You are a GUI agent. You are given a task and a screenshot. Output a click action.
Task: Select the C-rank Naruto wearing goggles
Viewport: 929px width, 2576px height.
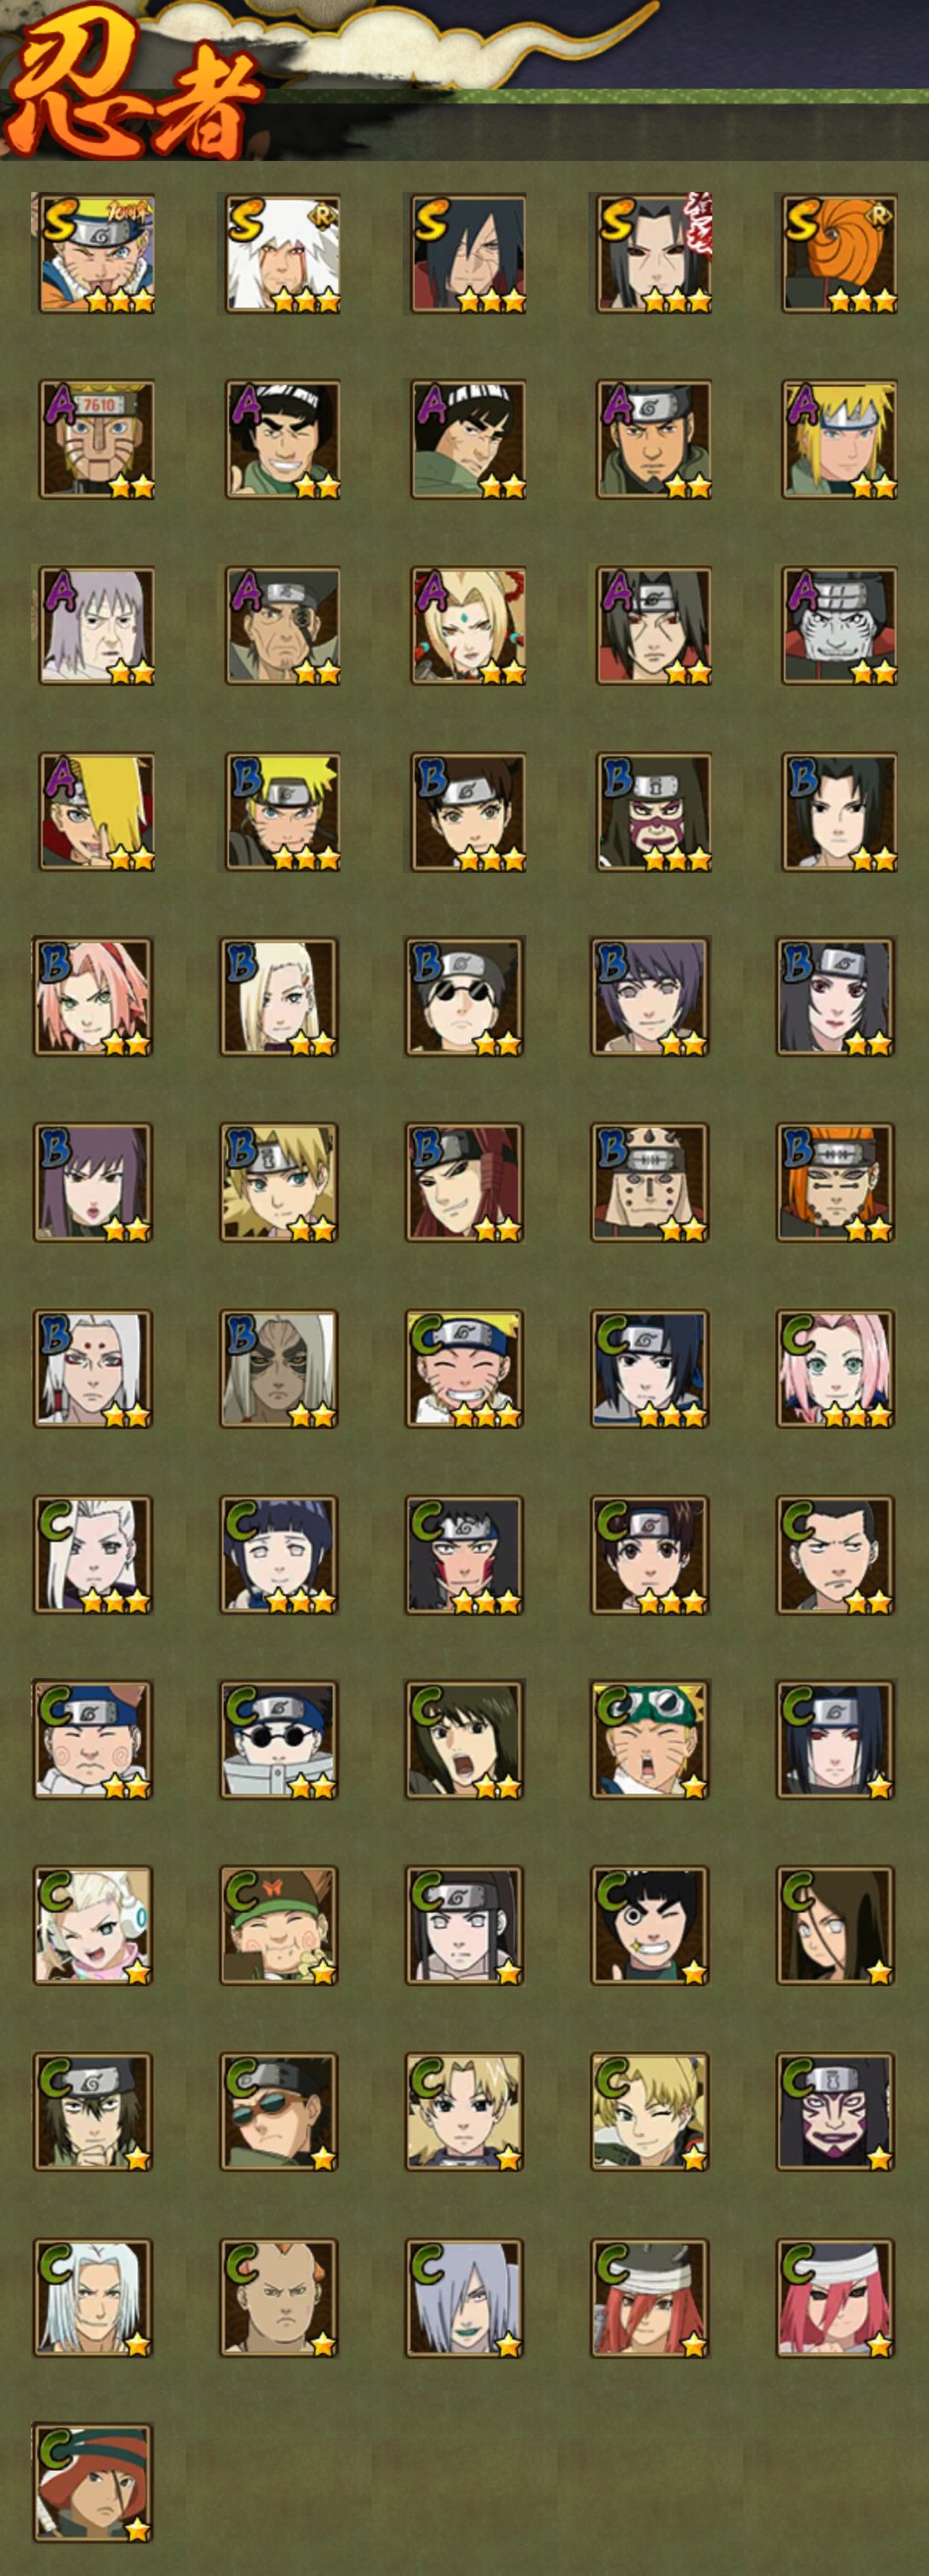click(650, 1740)
